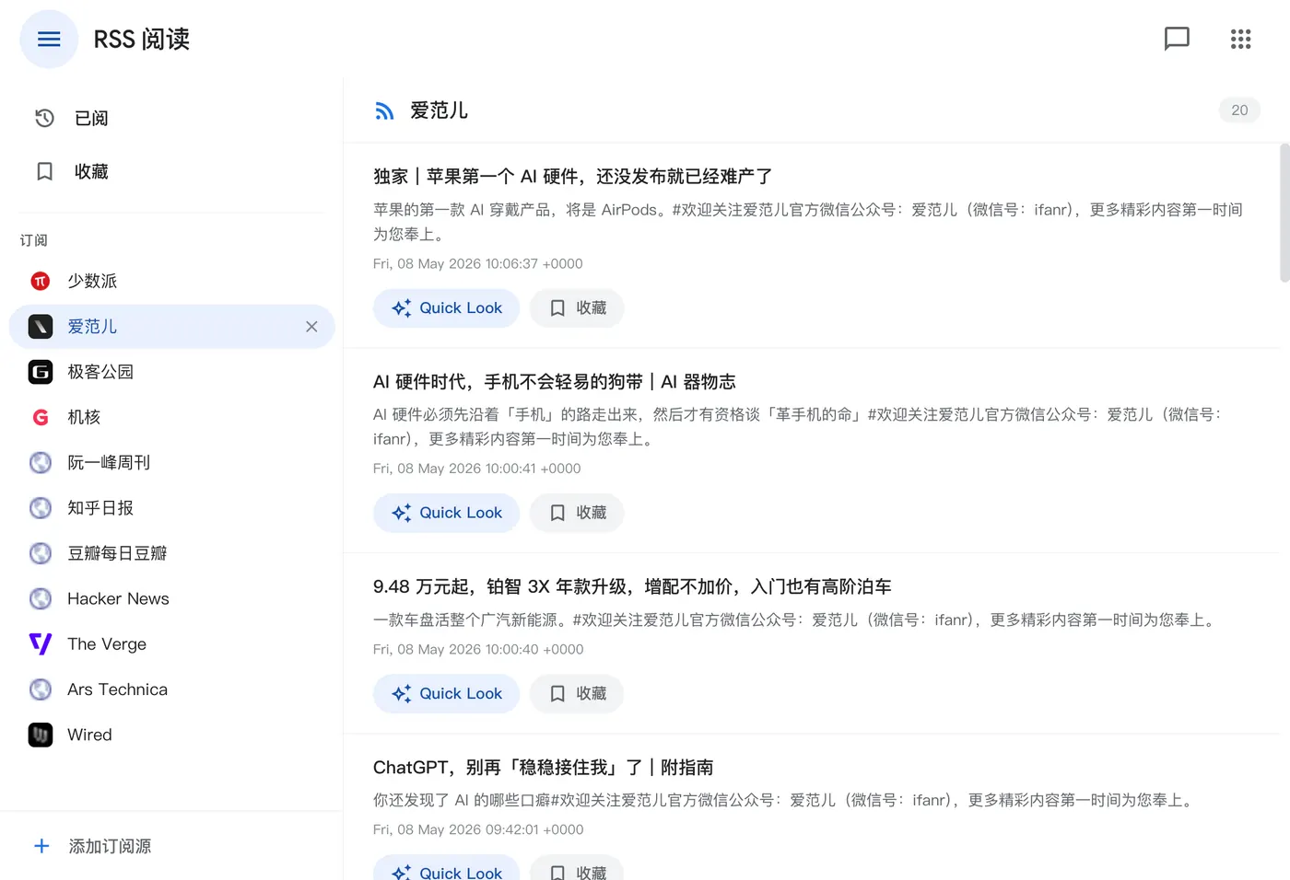The width and height of the screenshot is (1290, 880).
Task: Select the 少数派 feed icon
Action: point(41,281)
